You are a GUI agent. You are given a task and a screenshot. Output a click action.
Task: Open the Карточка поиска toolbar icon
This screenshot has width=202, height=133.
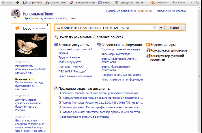click(x=47, y=3)
